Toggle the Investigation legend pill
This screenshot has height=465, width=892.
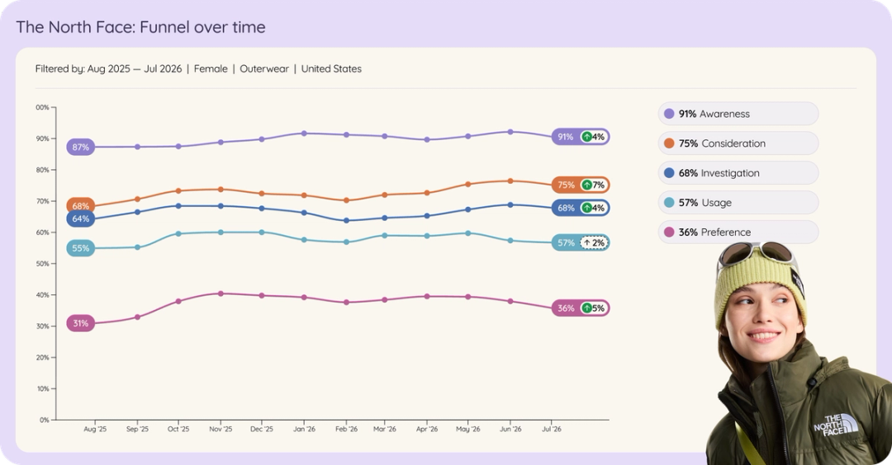738,172
